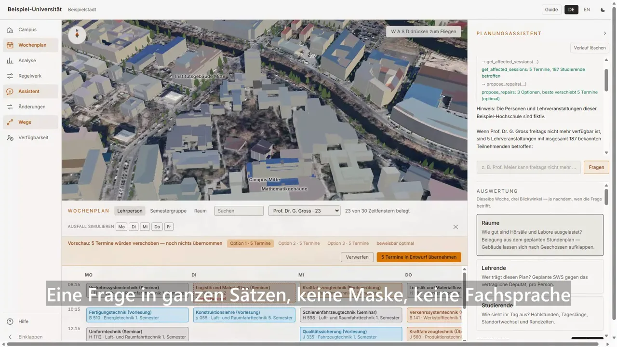
Task: Click the Institutsgebäude Mitte map label
Action: pos(200,77)
